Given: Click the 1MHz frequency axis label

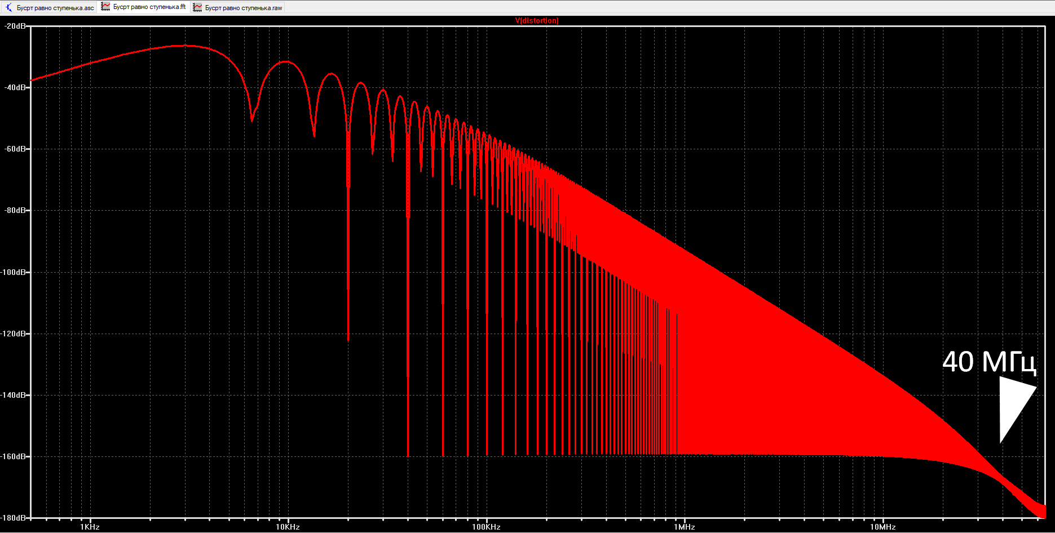Looking at the screenshot, I should click(684, 527).
